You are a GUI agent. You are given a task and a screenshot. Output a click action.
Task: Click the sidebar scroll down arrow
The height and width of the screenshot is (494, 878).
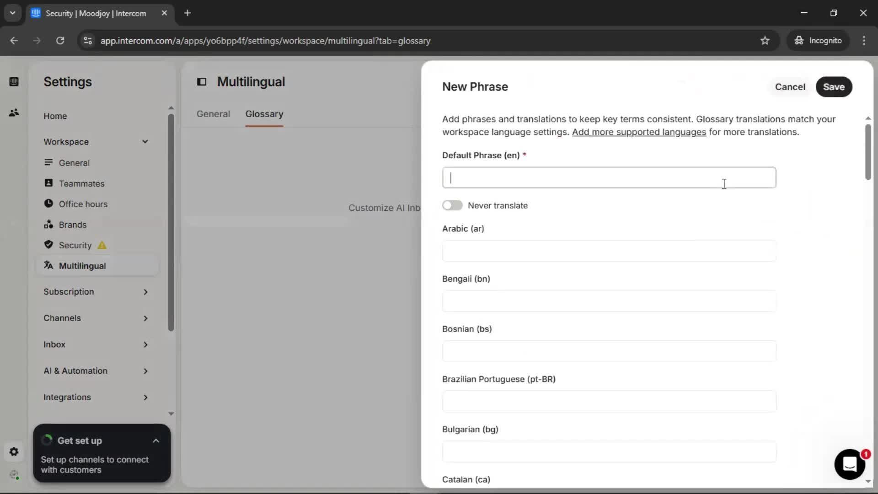[171, 414]
